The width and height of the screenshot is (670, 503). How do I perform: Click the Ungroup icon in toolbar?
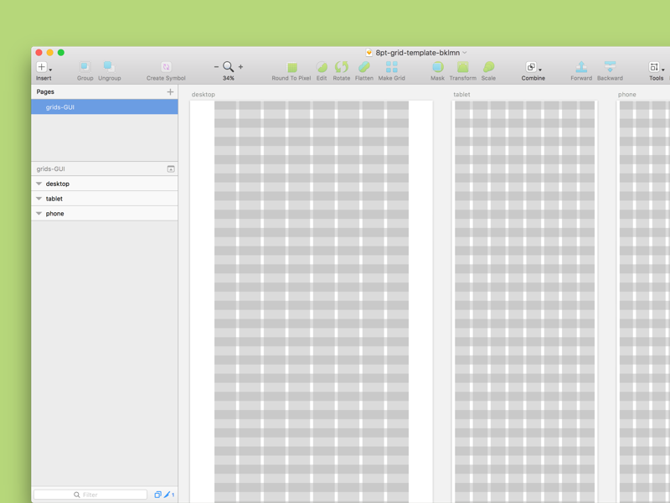tap(109, 67)
